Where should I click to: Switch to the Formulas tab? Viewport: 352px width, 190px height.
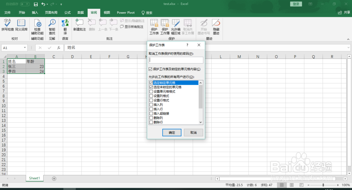(67, 13)
